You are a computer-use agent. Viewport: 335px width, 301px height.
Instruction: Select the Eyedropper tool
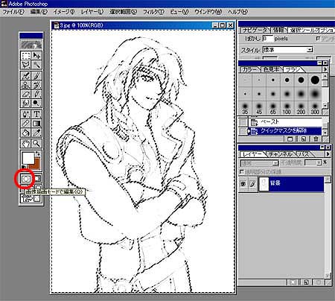[x=36, y=133]
